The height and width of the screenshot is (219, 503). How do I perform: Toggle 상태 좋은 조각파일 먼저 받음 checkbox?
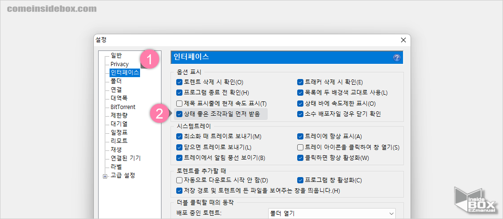point(179,114)
